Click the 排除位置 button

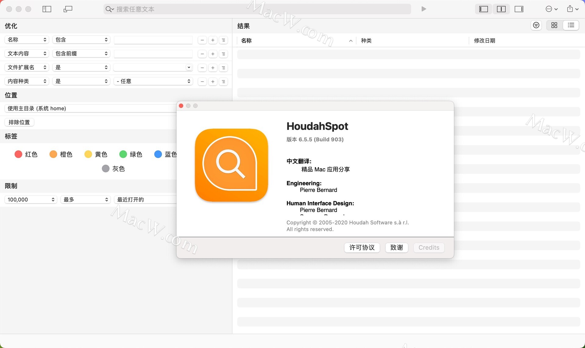click(19, 122)
